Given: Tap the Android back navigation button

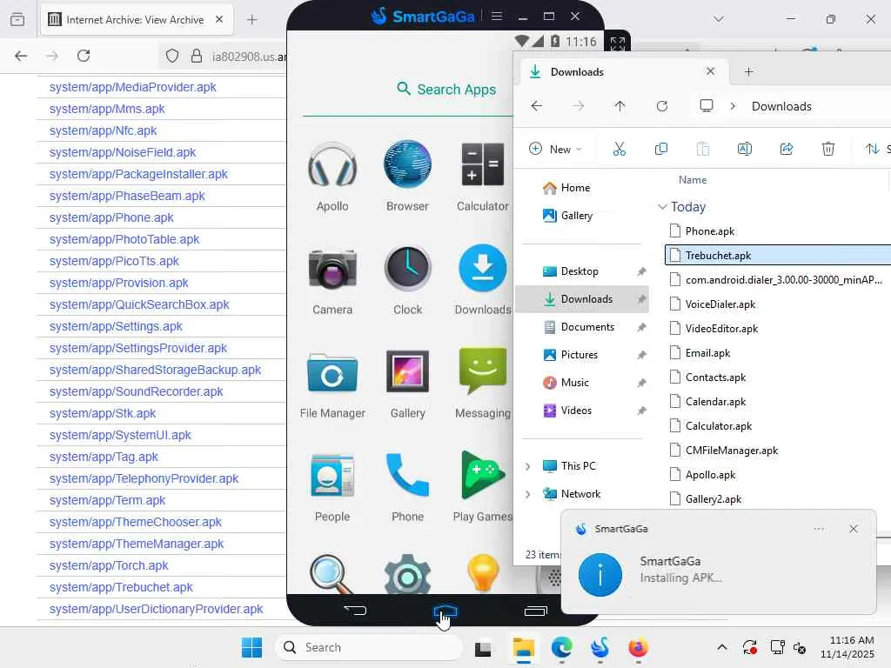Looking at the screenshot, I should (x=355, y=611).
